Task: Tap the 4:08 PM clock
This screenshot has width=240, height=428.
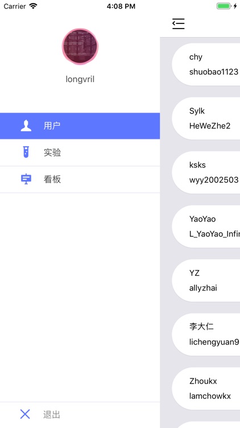Action: point(121,6)
